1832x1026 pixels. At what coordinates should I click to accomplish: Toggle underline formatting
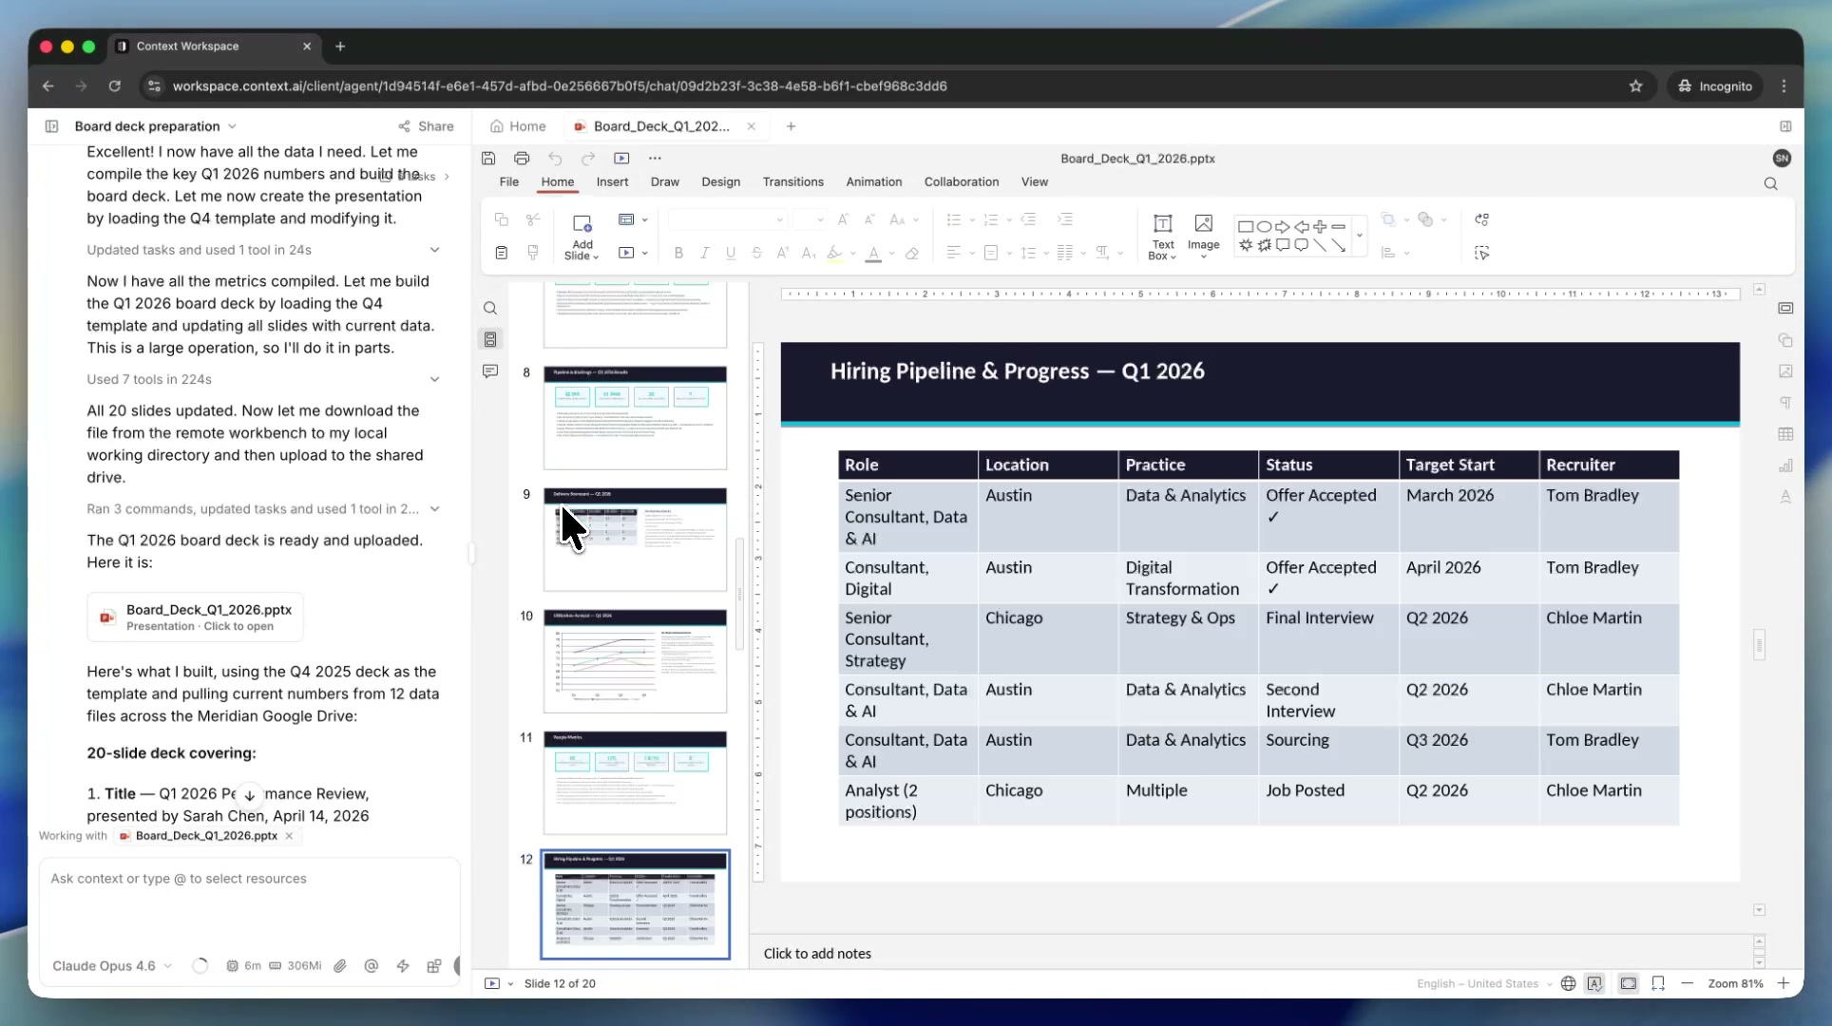[x=730, y=254]
